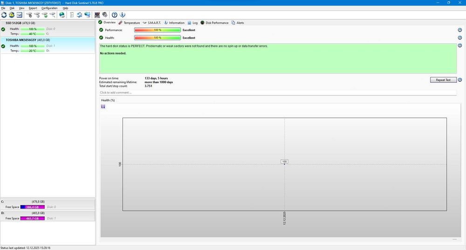Click the help icon beside the Performance row

460,30
